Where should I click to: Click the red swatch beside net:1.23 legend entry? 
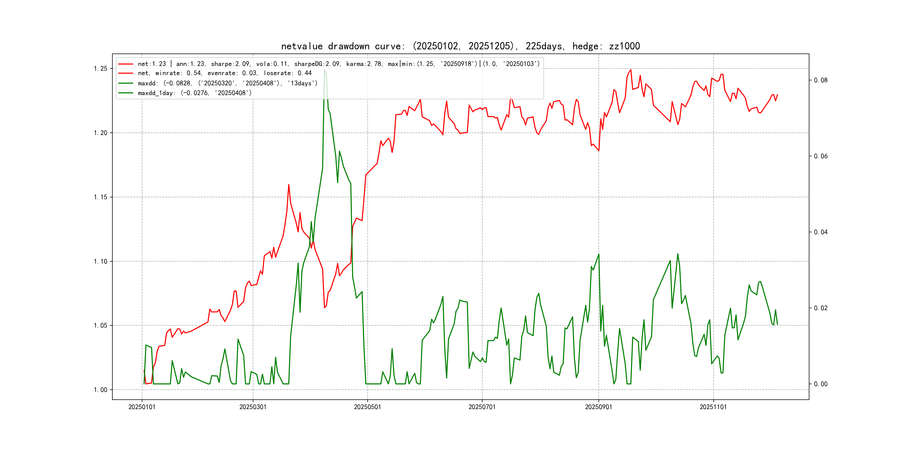click(126, 64)
